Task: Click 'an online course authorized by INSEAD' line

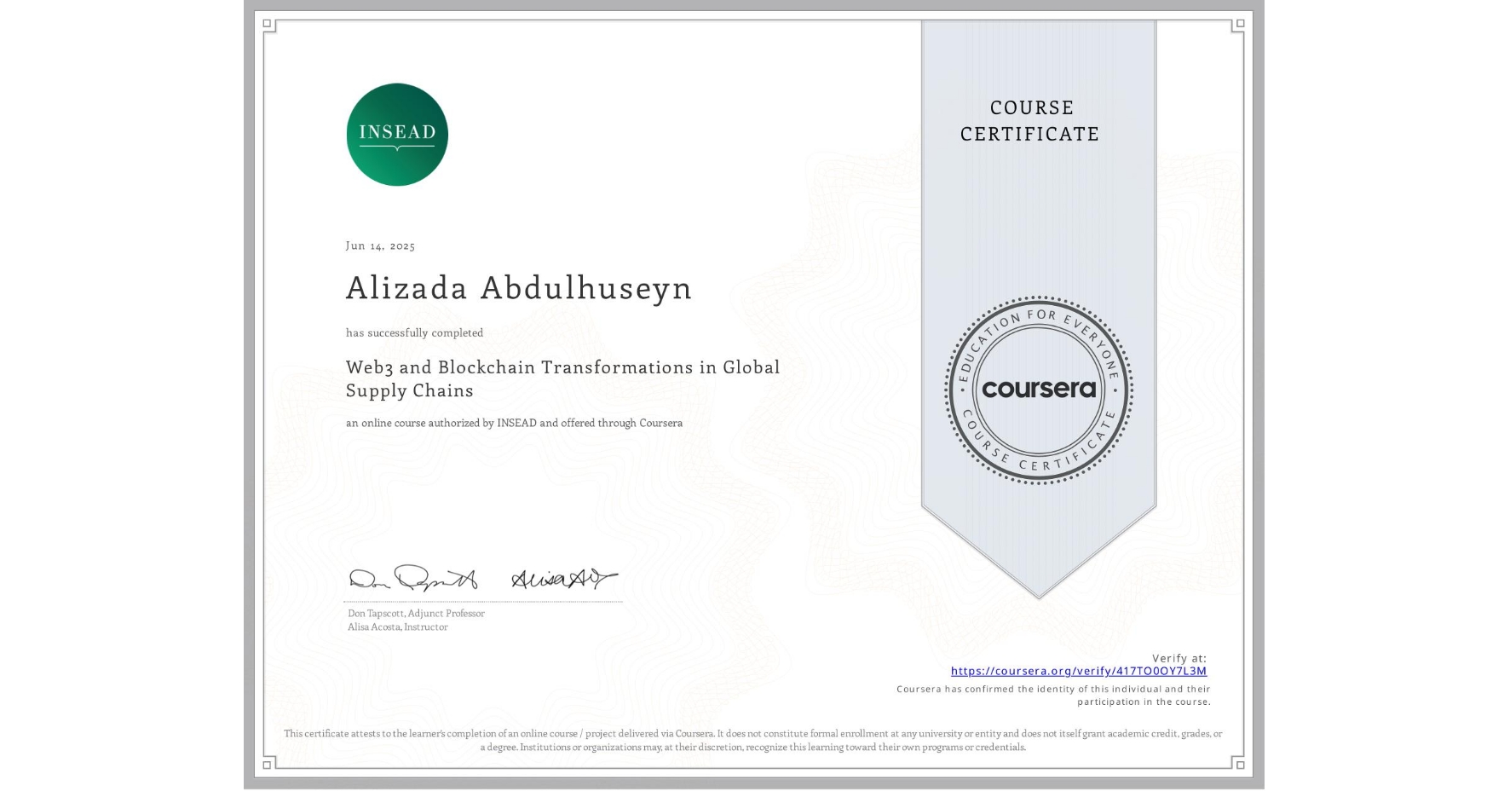Action: click(514, 423)
